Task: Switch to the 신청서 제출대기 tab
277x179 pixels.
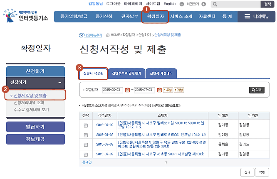Action: (x=161, y=74)
